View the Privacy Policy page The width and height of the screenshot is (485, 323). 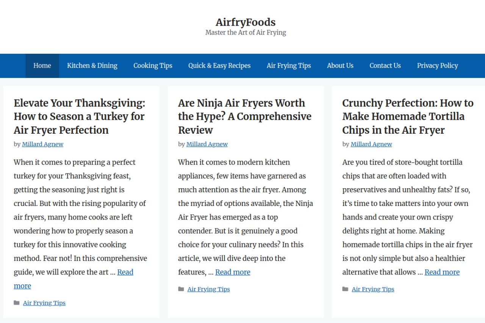pos(437,66)
